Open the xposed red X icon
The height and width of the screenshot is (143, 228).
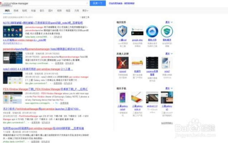coord(123,63)
